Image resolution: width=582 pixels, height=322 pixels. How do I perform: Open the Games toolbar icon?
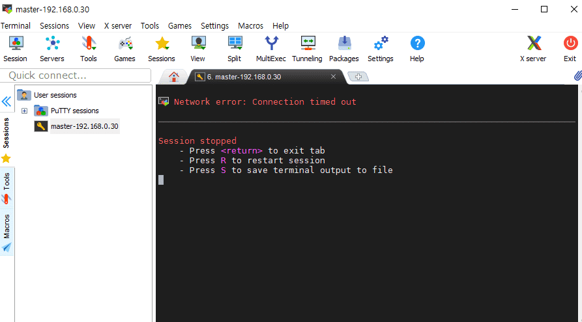point(125,49)
